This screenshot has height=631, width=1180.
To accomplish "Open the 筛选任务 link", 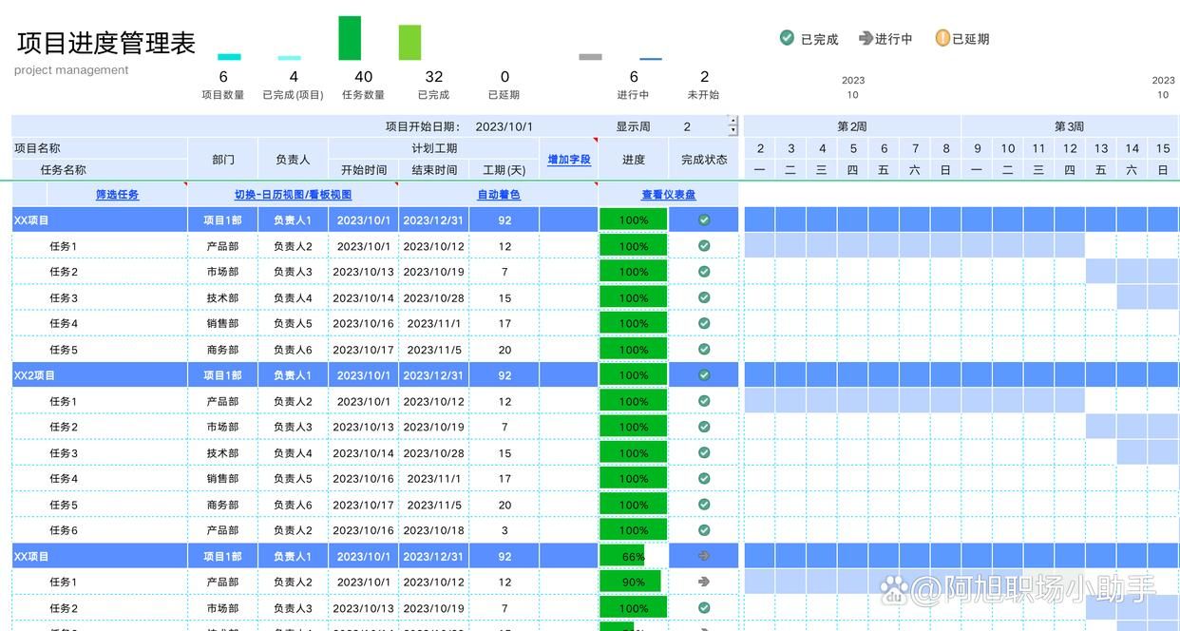I will (x=118, y=195).
